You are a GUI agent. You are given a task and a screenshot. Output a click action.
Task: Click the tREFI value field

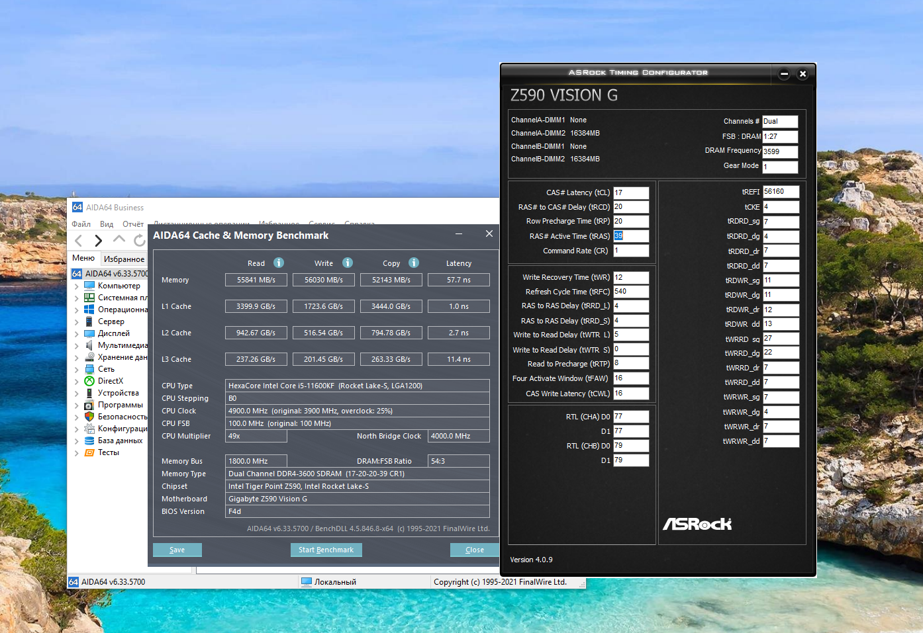781,192
